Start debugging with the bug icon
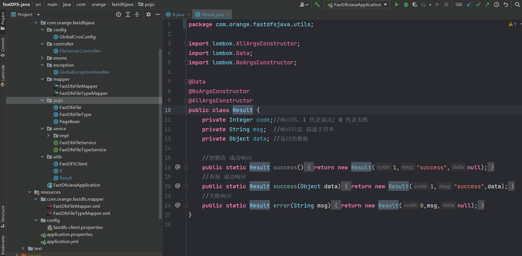522x256 pixels. (406, 5)
